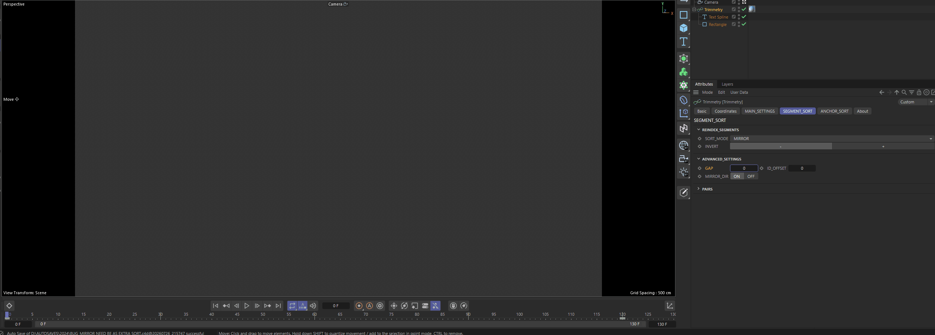The height and width of the screenshot is (335, 935).
Task: Toggle Rectangle enable checkmark
Action: coord(744,24)
